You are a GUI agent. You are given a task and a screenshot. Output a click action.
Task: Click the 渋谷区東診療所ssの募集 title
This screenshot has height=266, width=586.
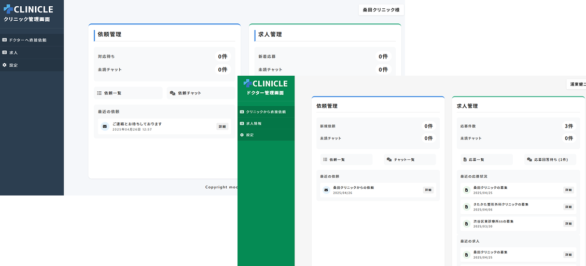(x=493, y=221)
